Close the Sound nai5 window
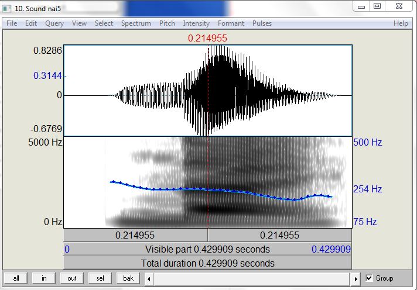This screenshot has width=417, height=290. click(x=399, y=6)
